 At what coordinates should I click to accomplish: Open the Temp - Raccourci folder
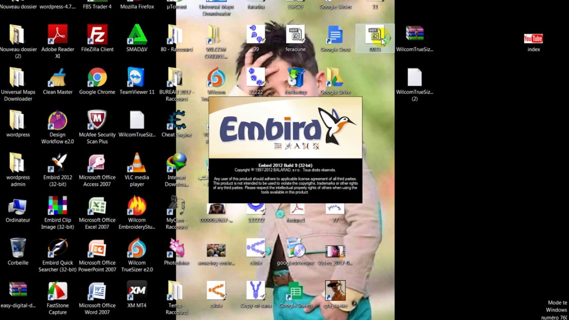tap(176, 298)
